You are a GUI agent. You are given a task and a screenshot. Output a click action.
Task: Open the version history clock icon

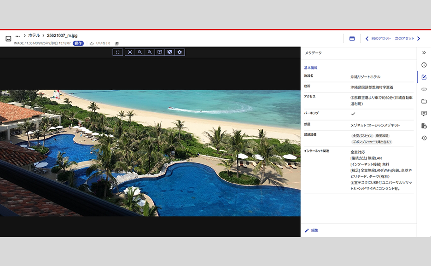pos(424,138)
